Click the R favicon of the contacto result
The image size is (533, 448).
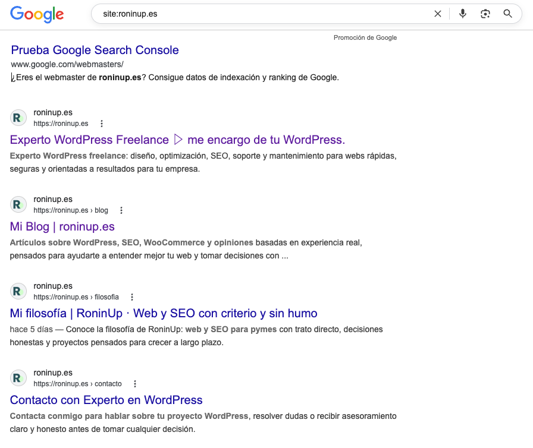click(x=18, y=378)
